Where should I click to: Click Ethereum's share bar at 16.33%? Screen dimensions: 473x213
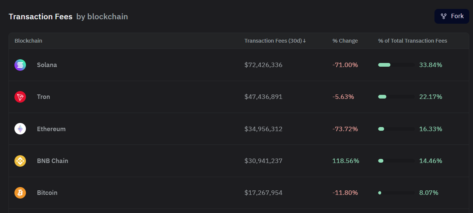[396, 129]
